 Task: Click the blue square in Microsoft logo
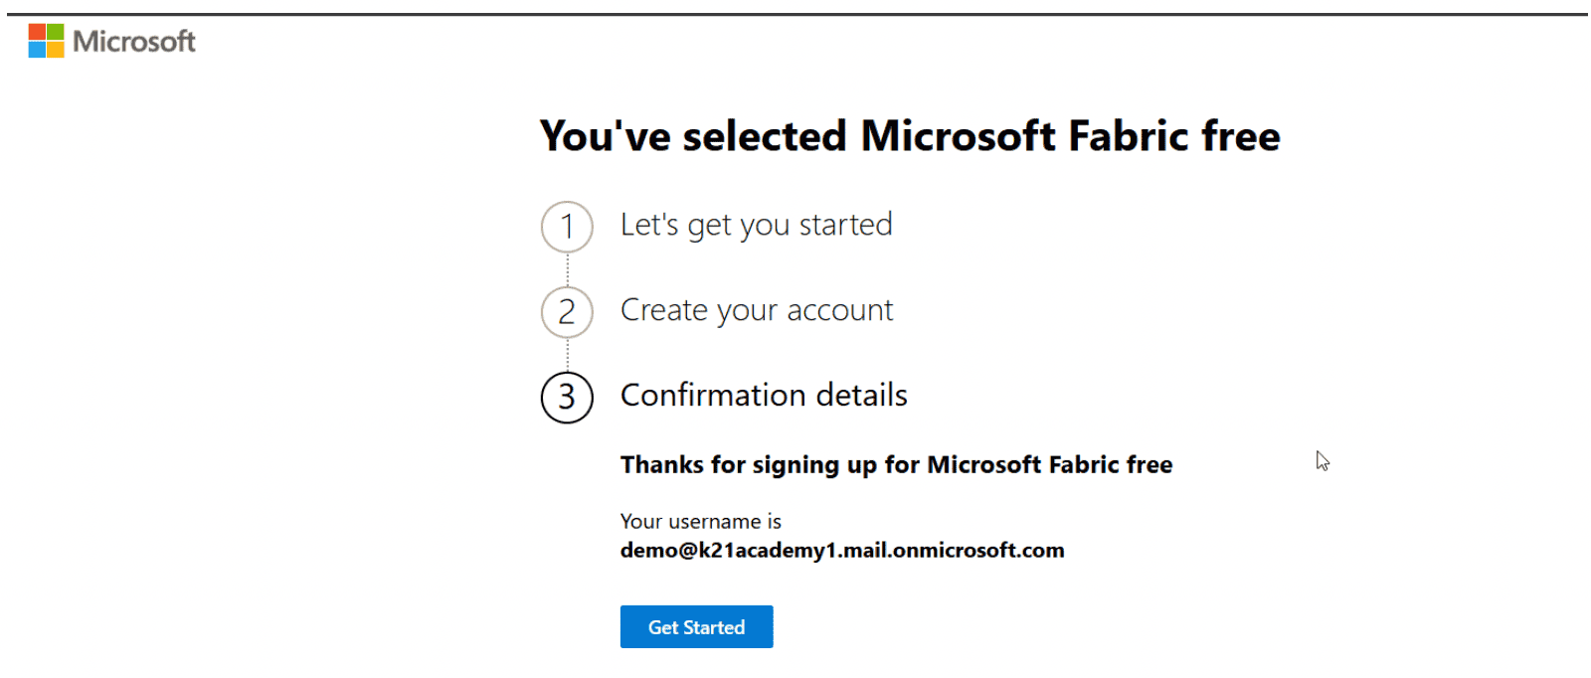37,50
